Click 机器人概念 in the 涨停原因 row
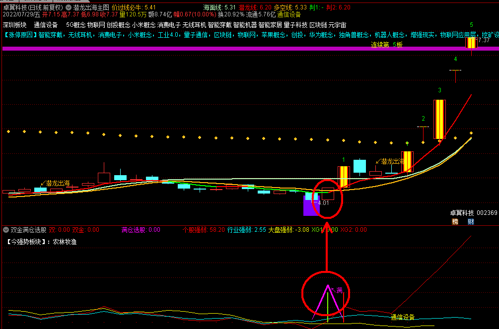The image size is (499, 329). coord(390,35)
